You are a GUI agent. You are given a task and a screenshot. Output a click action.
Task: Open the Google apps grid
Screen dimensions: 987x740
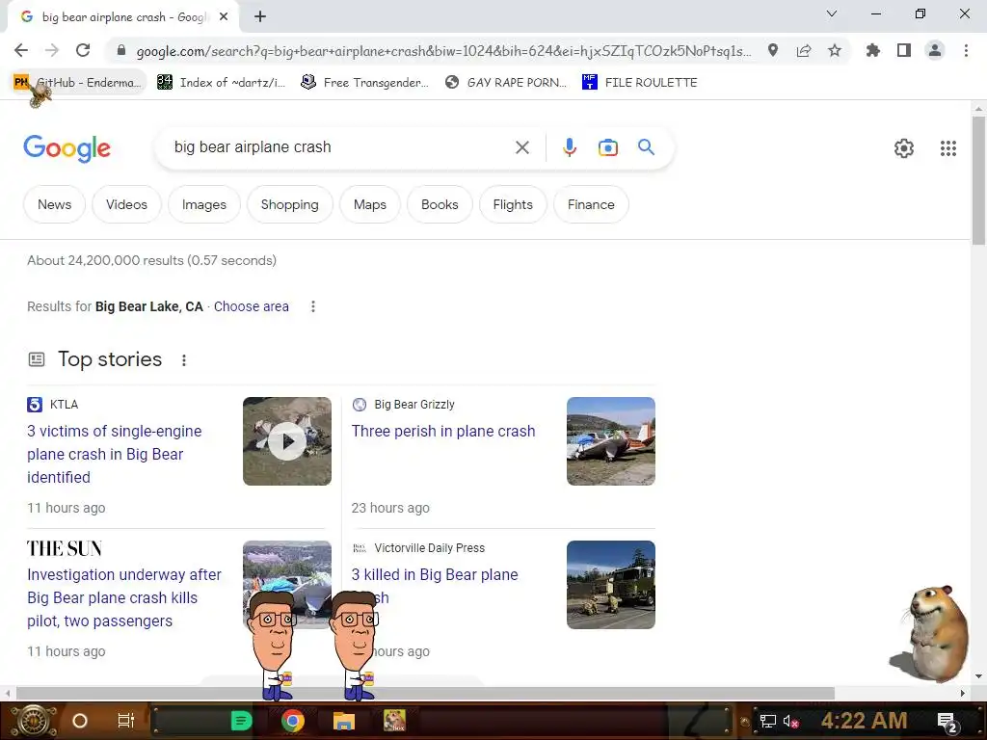point(948,148)
